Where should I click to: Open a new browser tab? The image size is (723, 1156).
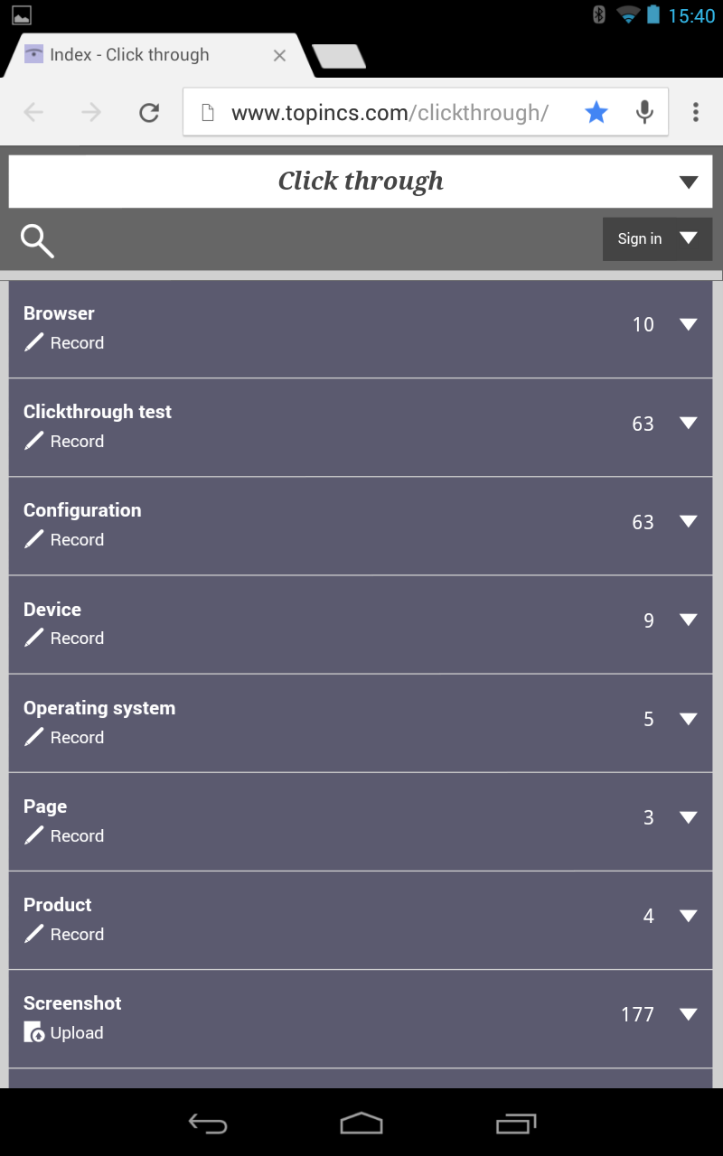pos(339,56)
